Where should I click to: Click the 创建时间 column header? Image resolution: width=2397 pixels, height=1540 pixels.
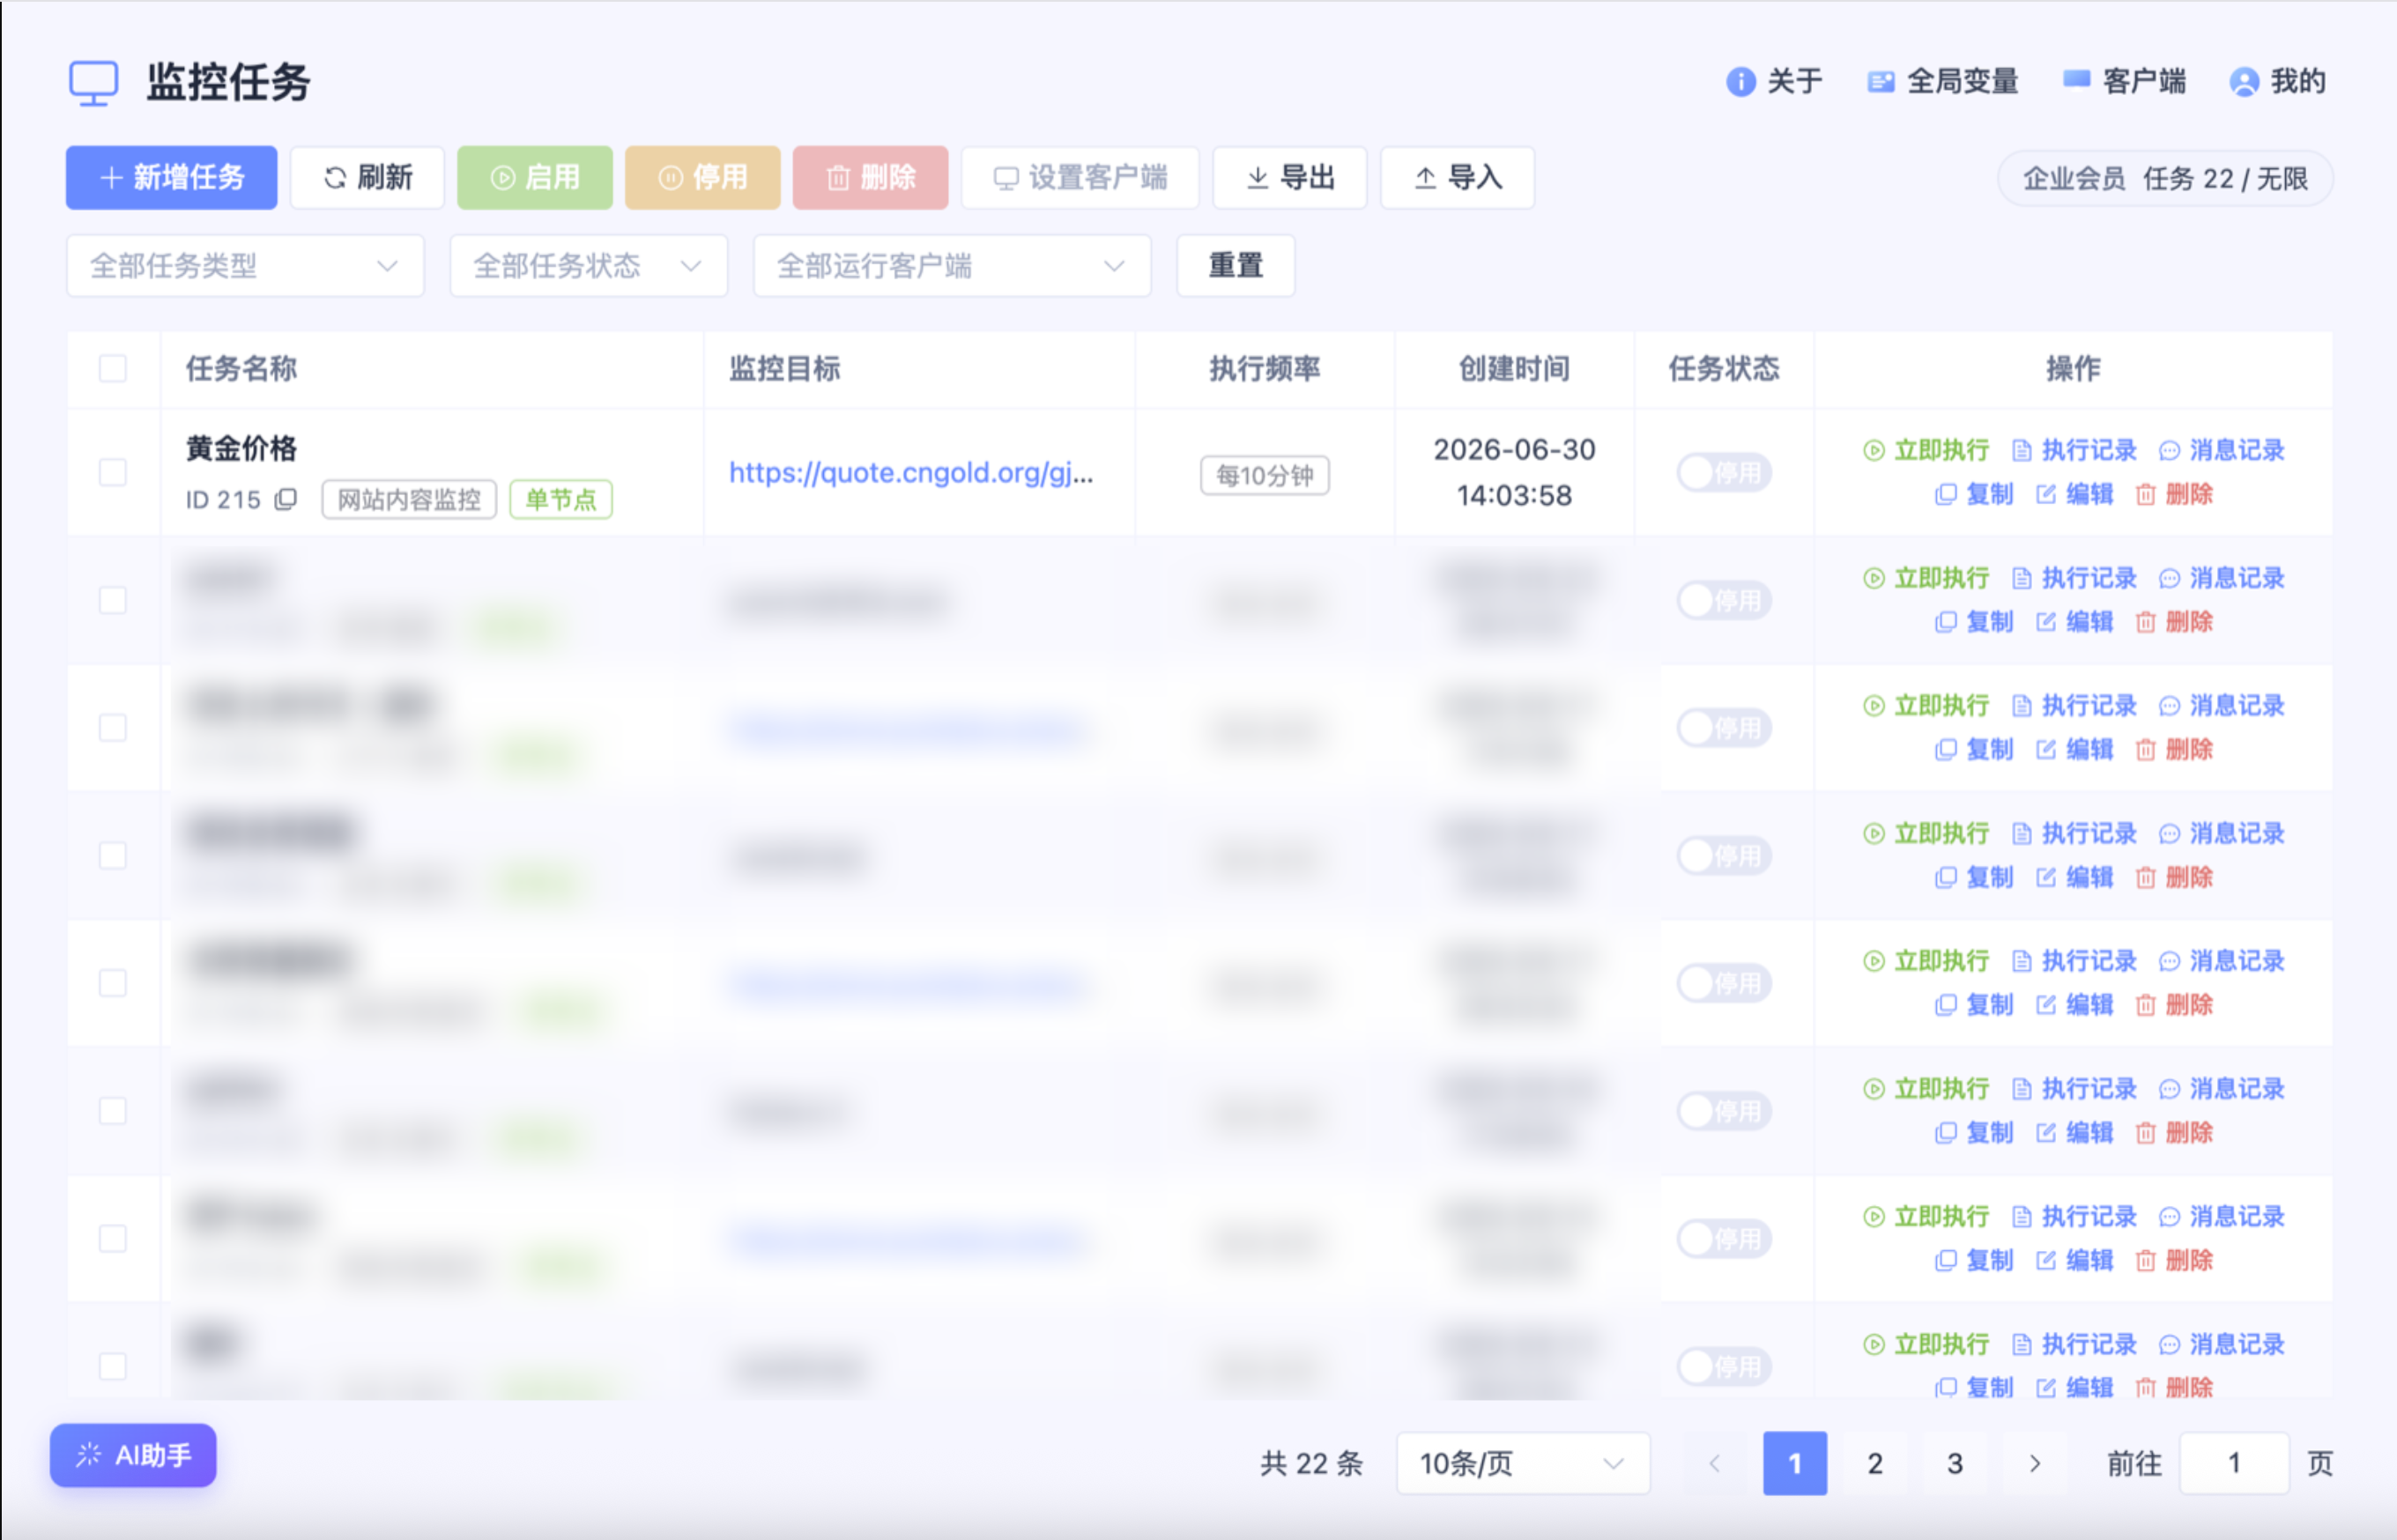pos(1514,368)
